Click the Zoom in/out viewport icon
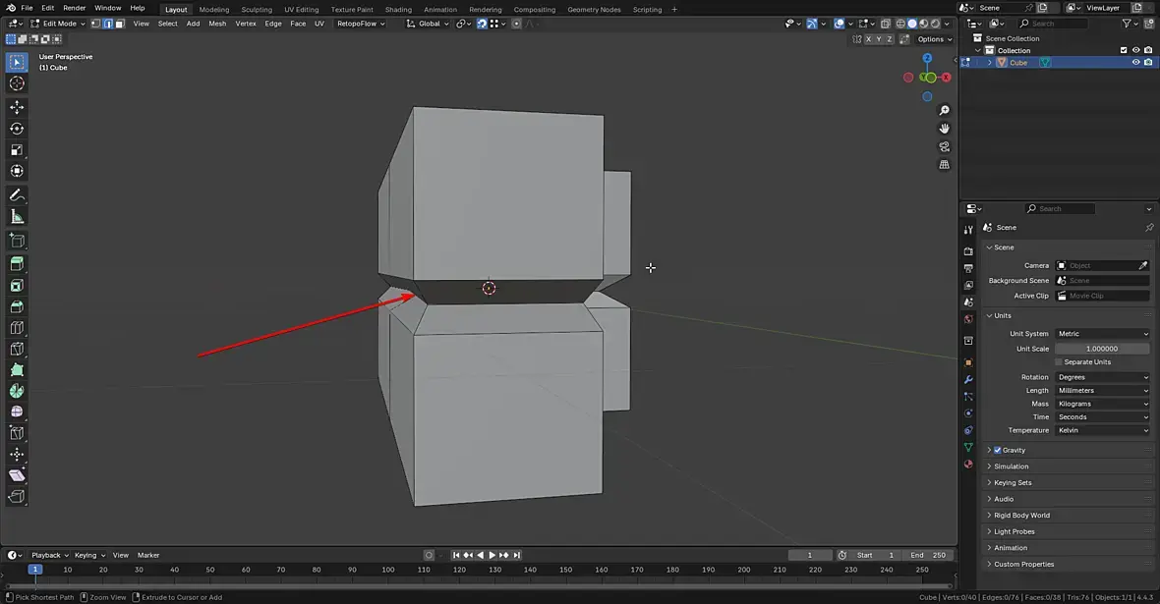Viewport: 1160px width, 604px height. tap(945, 110)
